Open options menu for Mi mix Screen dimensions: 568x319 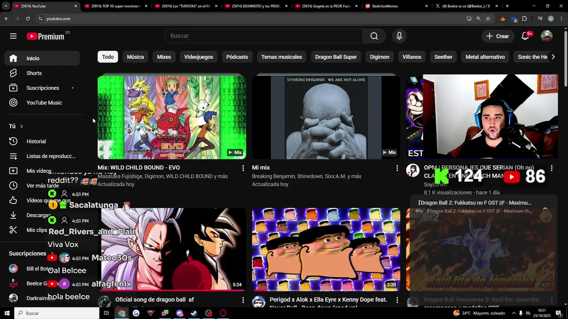(x=397, y=168)
